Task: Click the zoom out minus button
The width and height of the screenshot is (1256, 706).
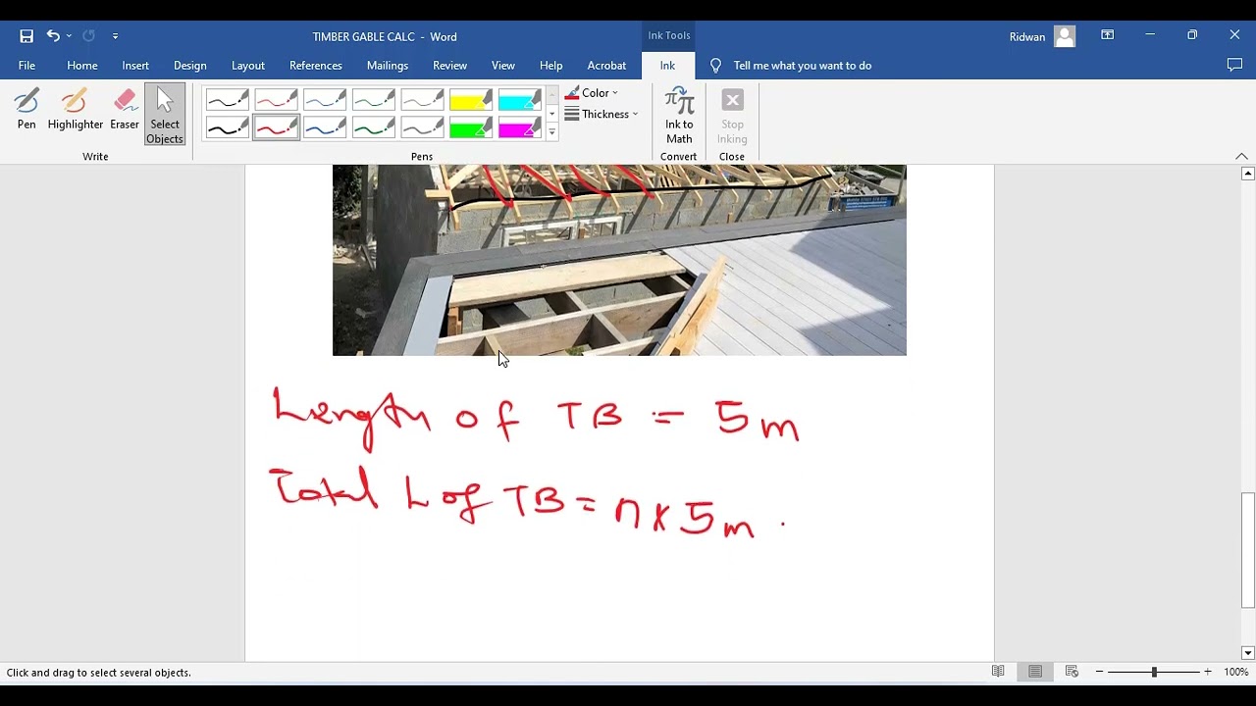Action: click(x=1100, y=672)
